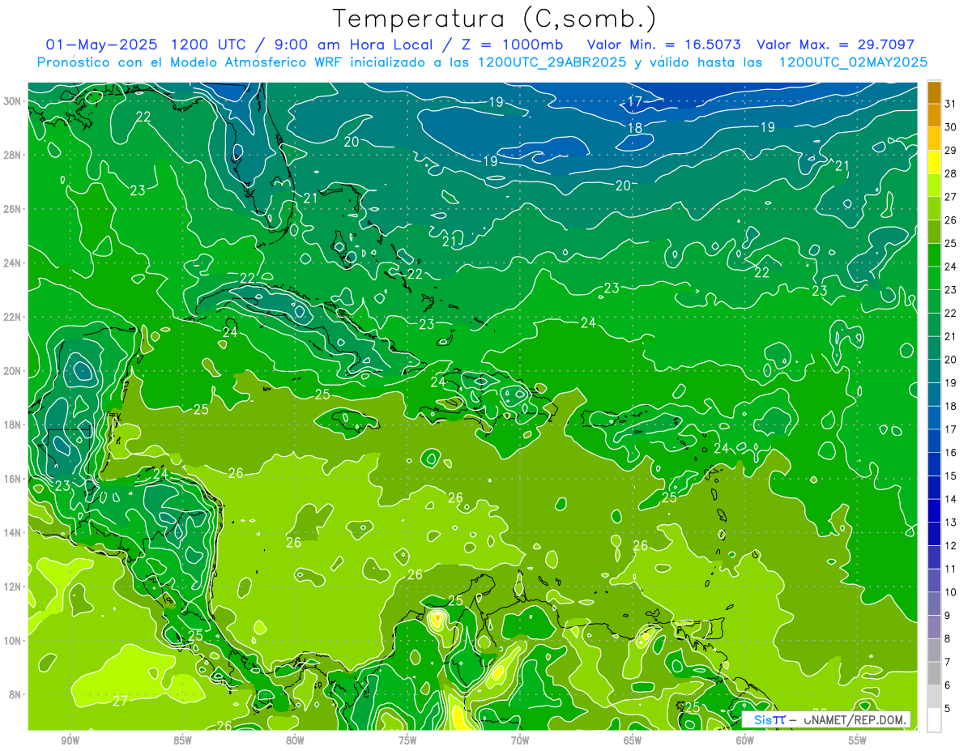
Task: Click the title "Temperatura (C,somb.)"
Action: tap(495, 19)
